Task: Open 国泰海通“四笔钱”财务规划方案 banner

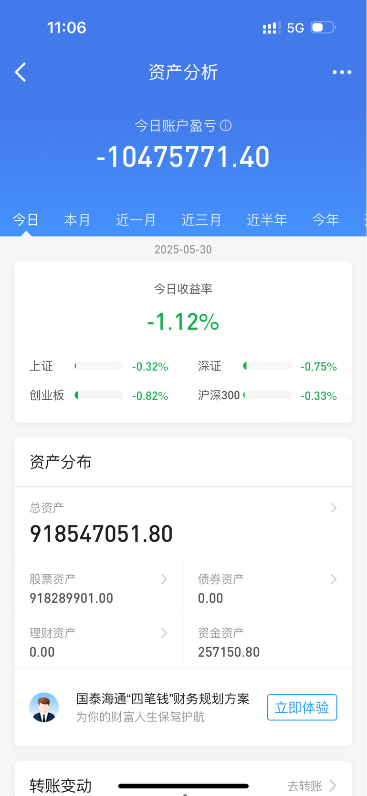Action: tap(183, 707)
